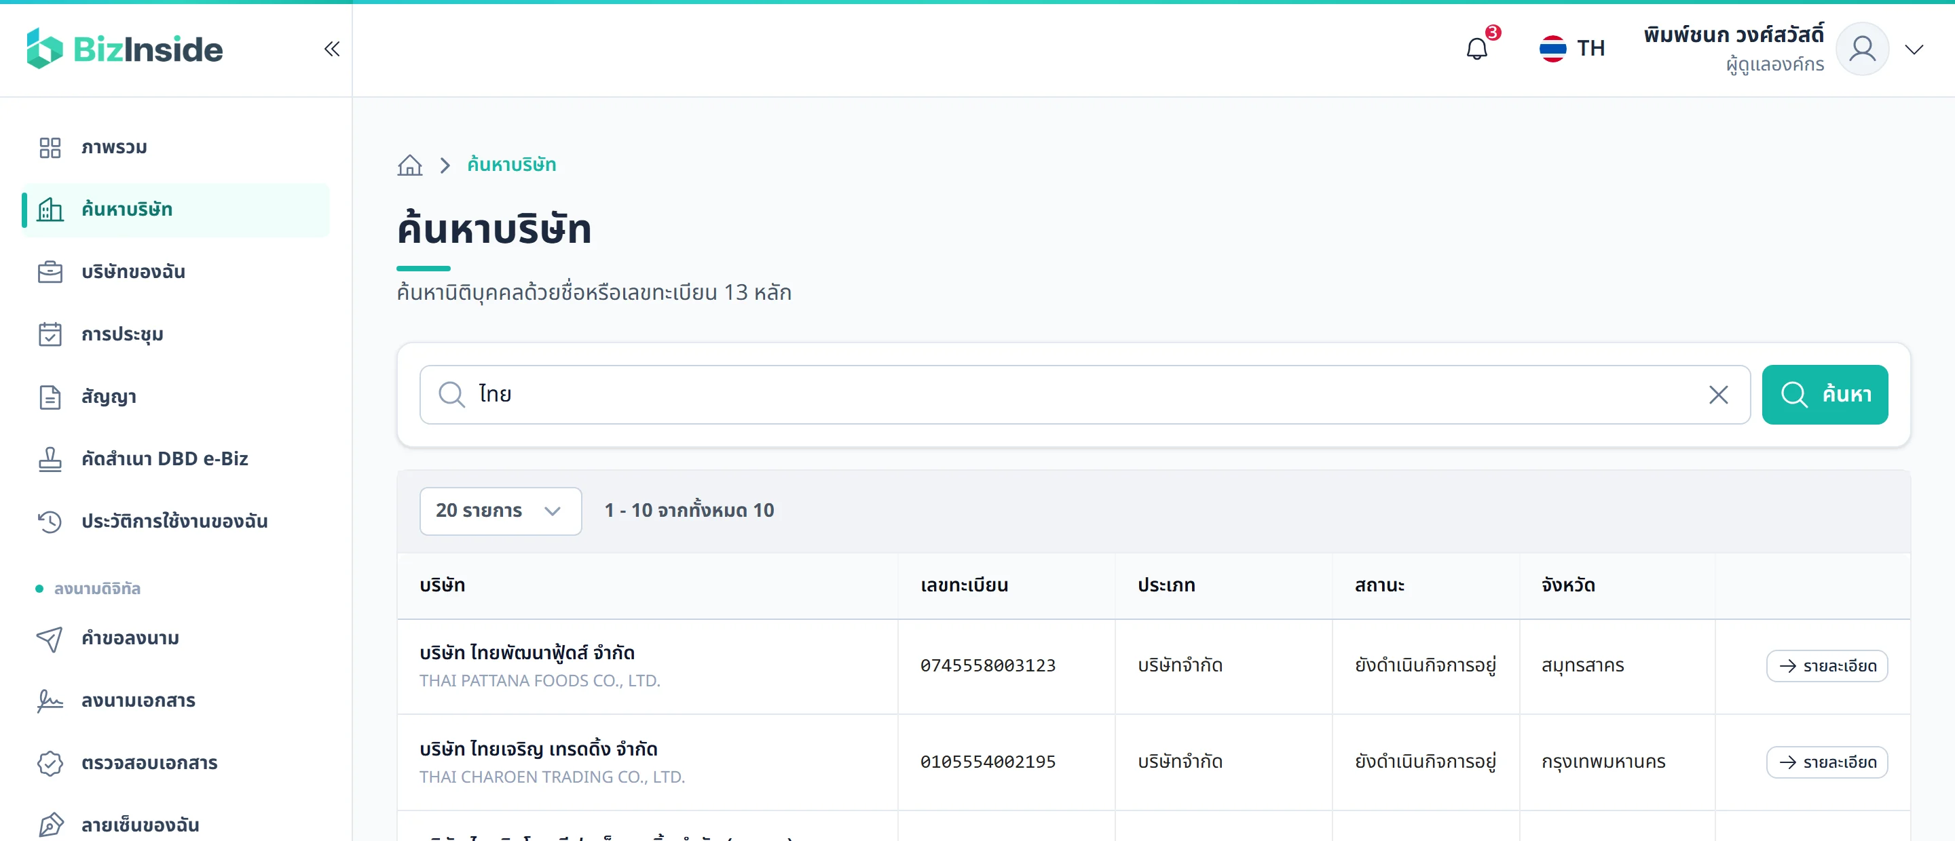Open รายละเอียด for THAI CHAROEN TRADING
This screenshot has width=1955, height=841.
[x=1827, y=762]
